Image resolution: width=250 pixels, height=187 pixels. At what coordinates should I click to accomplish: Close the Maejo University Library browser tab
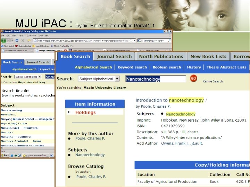pos(65,51)
